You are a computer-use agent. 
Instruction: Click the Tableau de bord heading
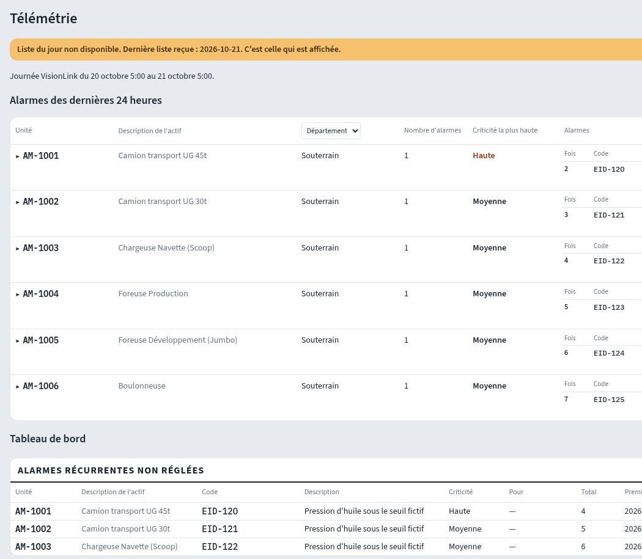click(48, 439)
